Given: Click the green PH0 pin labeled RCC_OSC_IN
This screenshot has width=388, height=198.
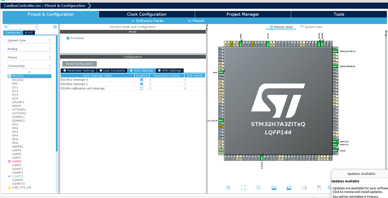Looking at the screenshot, I should 221,120.
